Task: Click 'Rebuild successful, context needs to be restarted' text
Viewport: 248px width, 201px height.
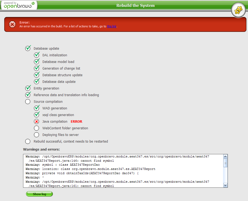Action: click(x=71, y=142)
